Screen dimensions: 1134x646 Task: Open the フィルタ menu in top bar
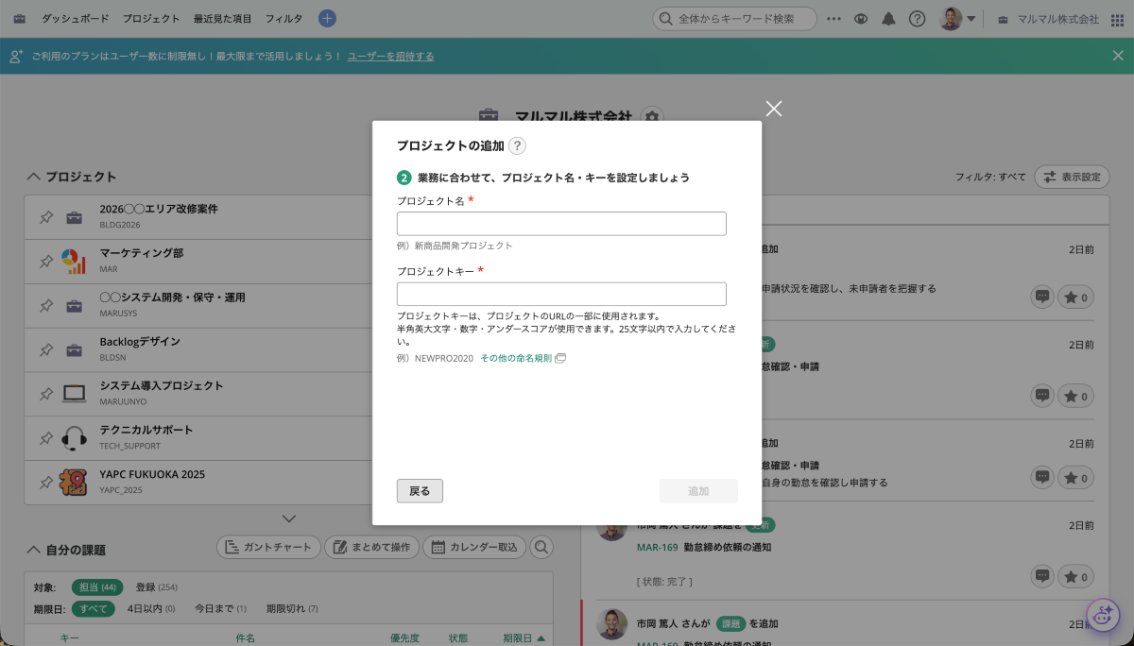click(283, 19)
